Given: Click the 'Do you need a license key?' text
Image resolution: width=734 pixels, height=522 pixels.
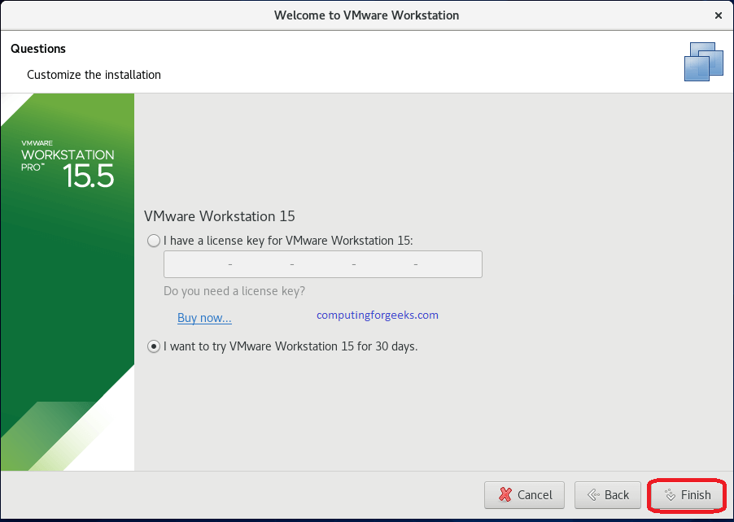Looking at the screenshot, I should coord(234,290).
